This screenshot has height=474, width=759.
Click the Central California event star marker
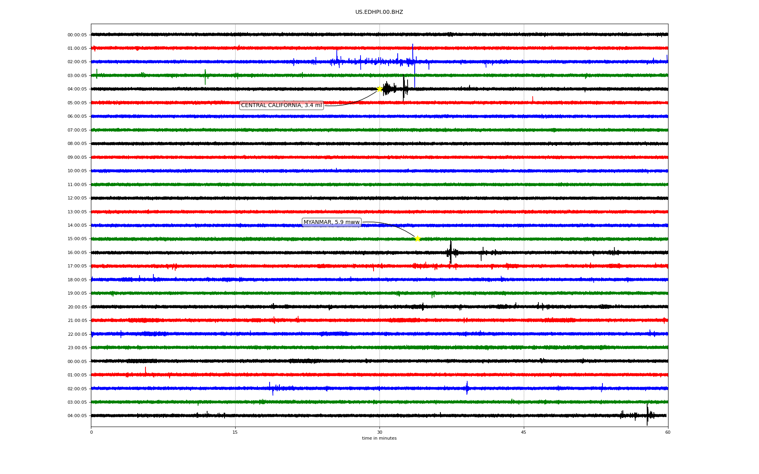[379, 89]
